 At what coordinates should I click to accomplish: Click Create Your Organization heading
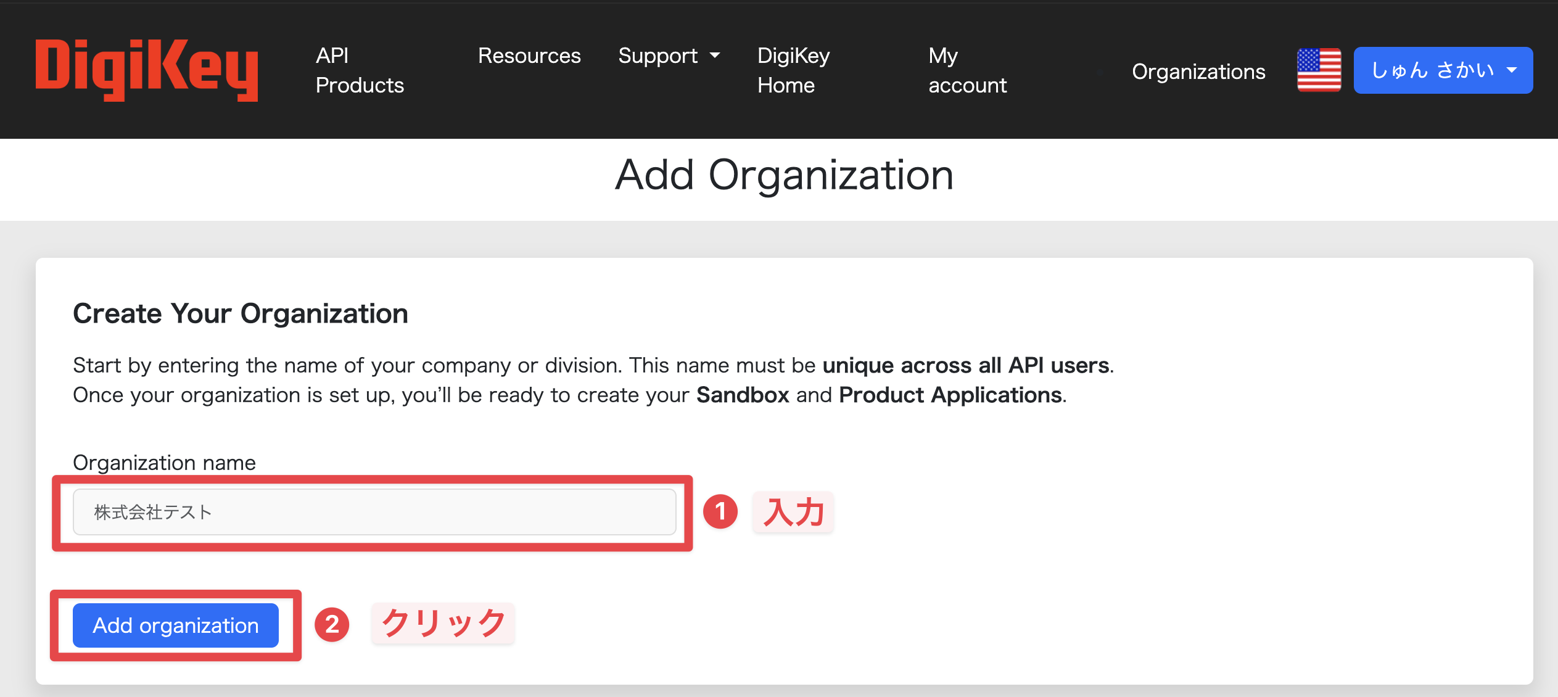(x=241, y=313)
